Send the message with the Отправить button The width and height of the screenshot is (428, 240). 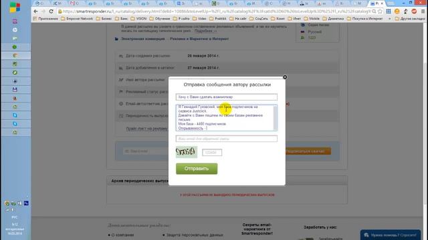[197, 169]
